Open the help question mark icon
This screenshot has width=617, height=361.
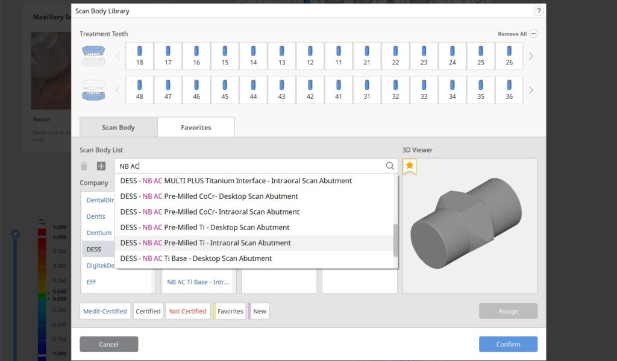click(x=539, y=11)
